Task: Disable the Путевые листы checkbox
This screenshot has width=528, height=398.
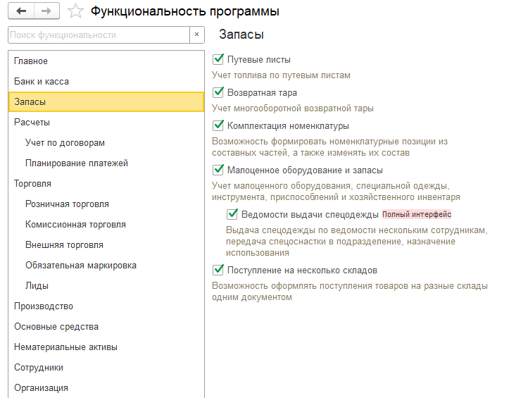Action: click(x=218, y=60)
